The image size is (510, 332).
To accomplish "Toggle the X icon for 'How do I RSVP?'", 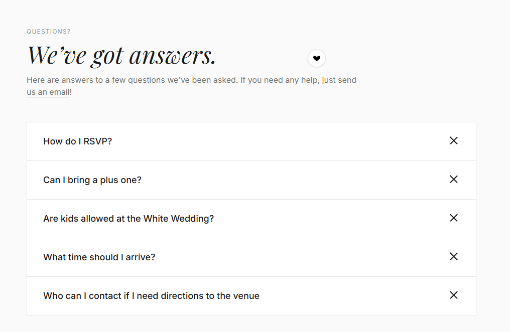I will (454, 140).
